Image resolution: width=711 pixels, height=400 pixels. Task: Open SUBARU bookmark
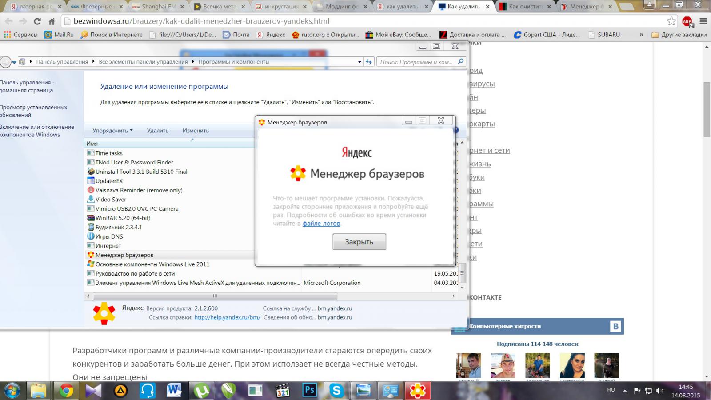pos(604,35)
